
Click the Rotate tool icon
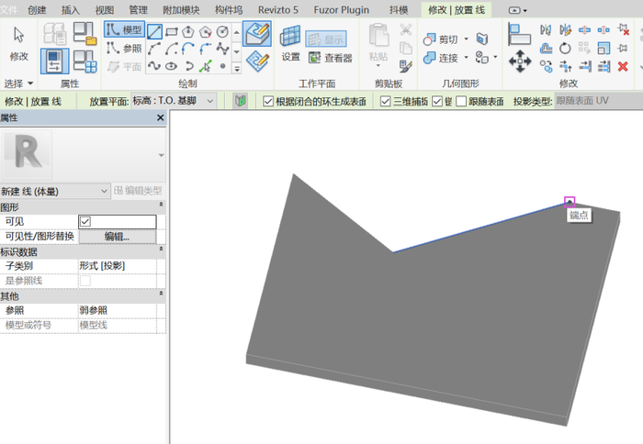pos(565,49)
